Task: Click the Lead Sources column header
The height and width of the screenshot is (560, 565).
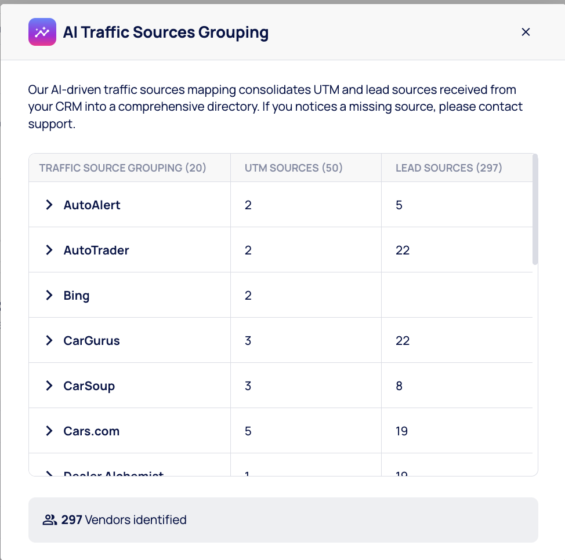Action: tap(448, 168)
